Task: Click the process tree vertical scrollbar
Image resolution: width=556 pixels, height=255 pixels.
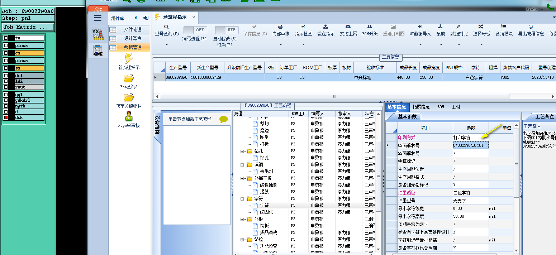Action: [378, 176]
